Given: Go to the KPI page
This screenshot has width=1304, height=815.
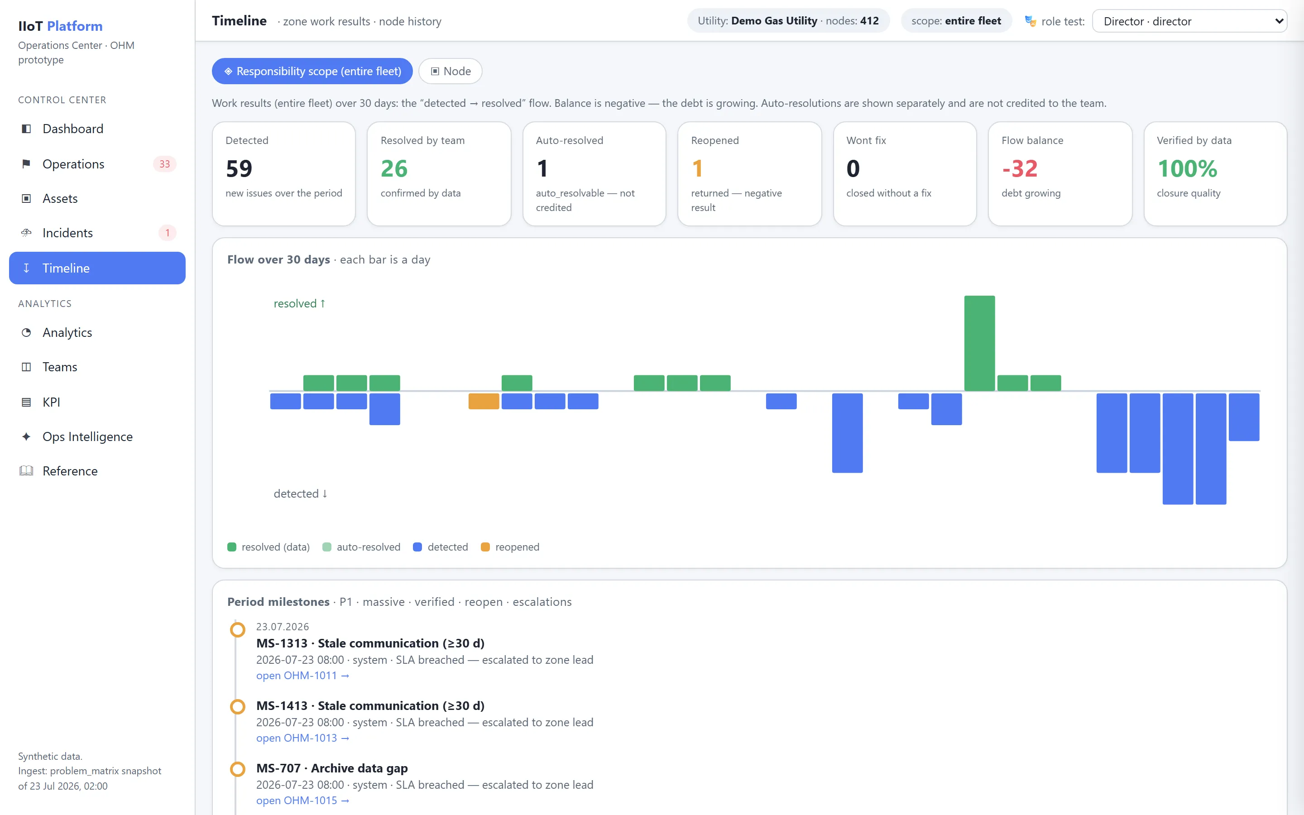Looking at the screenshot, I should 97,402.
